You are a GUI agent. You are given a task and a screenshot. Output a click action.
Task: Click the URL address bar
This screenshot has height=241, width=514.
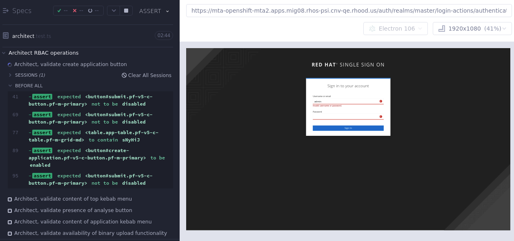349,11
